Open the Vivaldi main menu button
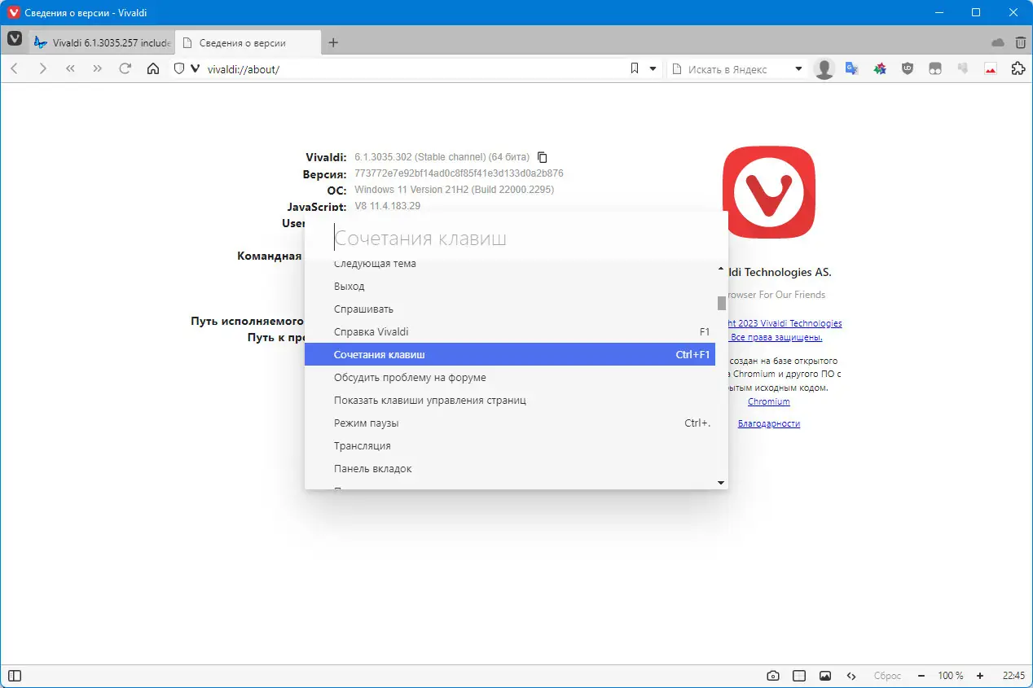 pyautogui.click(x=15, y=39)
